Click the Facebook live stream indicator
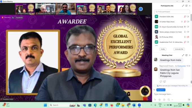The height and width of the screenshot is (108, 192). coord(18,17)
